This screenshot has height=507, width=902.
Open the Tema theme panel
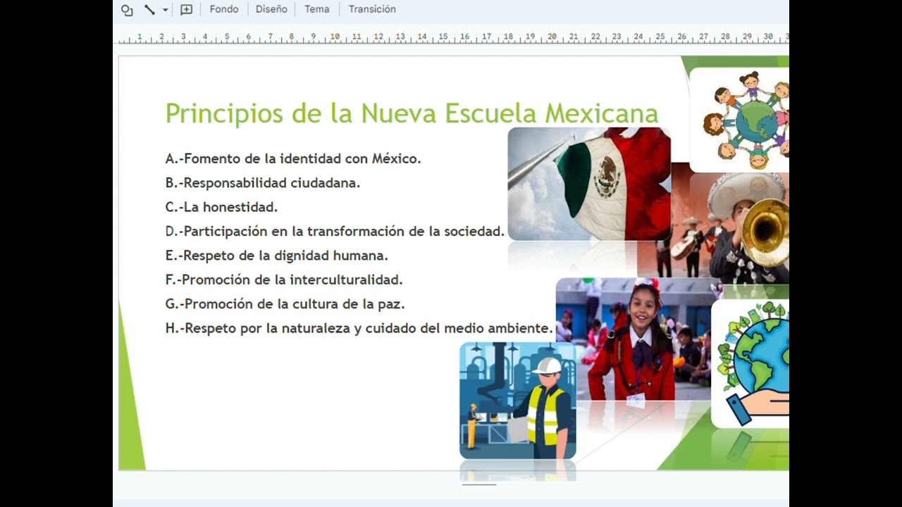pyautogui.click(x=317, y=9)
